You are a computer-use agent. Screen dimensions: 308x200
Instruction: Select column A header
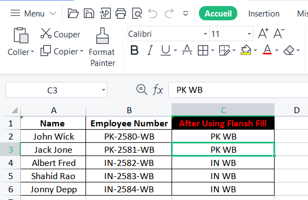pos(53,110)
